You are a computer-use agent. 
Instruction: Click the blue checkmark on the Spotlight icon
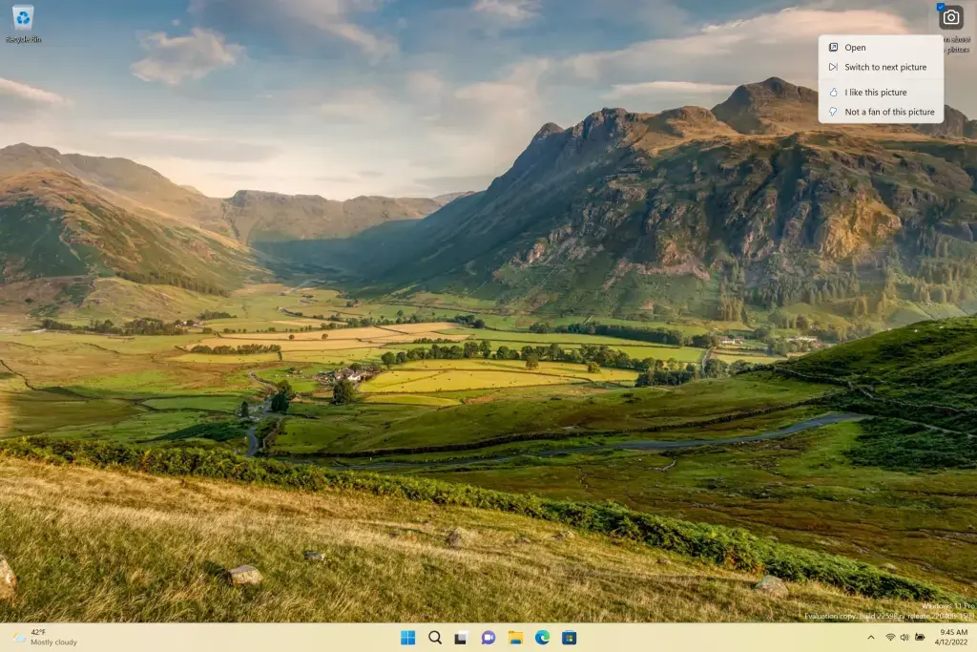941,6
